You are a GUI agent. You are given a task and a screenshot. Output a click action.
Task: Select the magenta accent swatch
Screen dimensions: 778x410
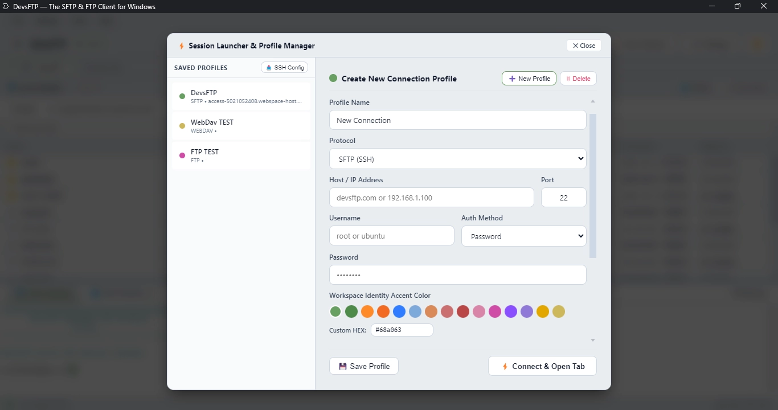(495, 311)
